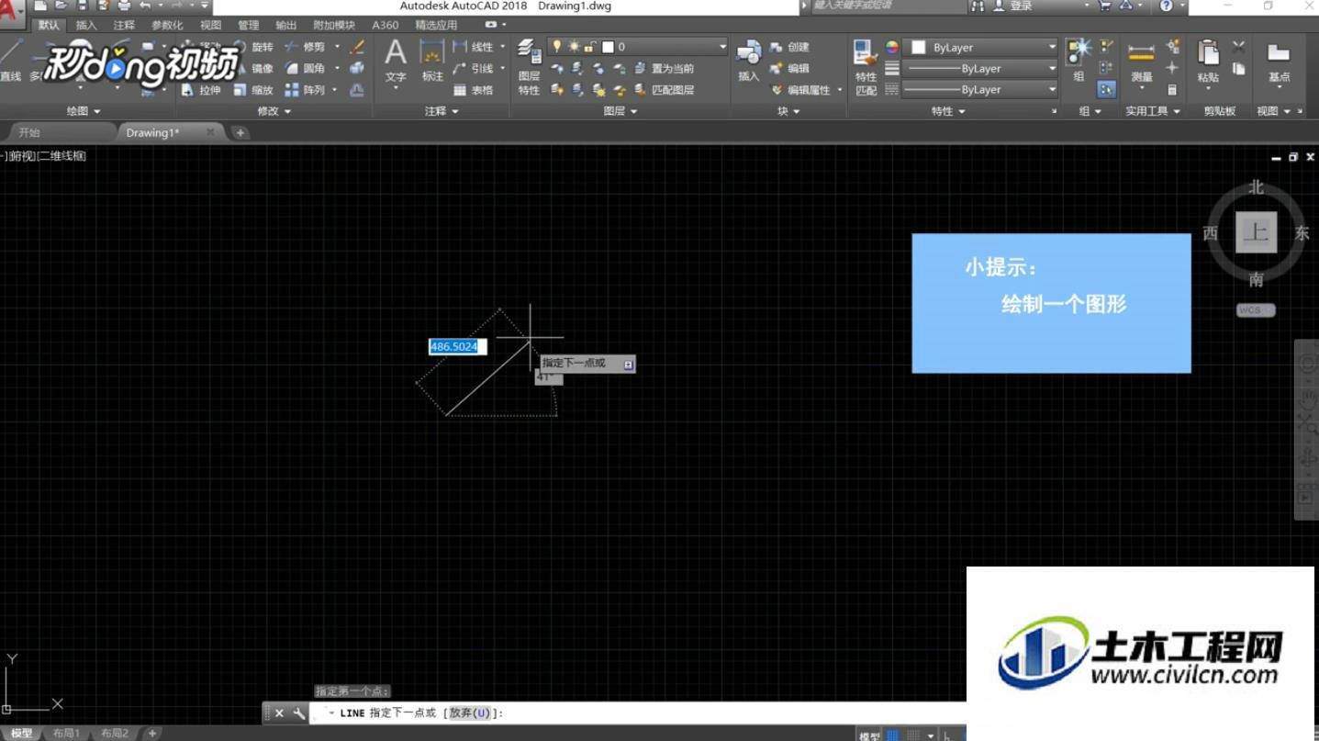Select the Scale (缩放) tool
This screenshot has height=741, width=1319.
[254, 90]
